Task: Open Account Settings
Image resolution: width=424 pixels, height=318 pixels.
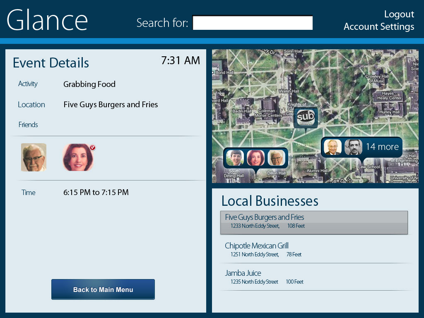Action: tap(378, 27)
